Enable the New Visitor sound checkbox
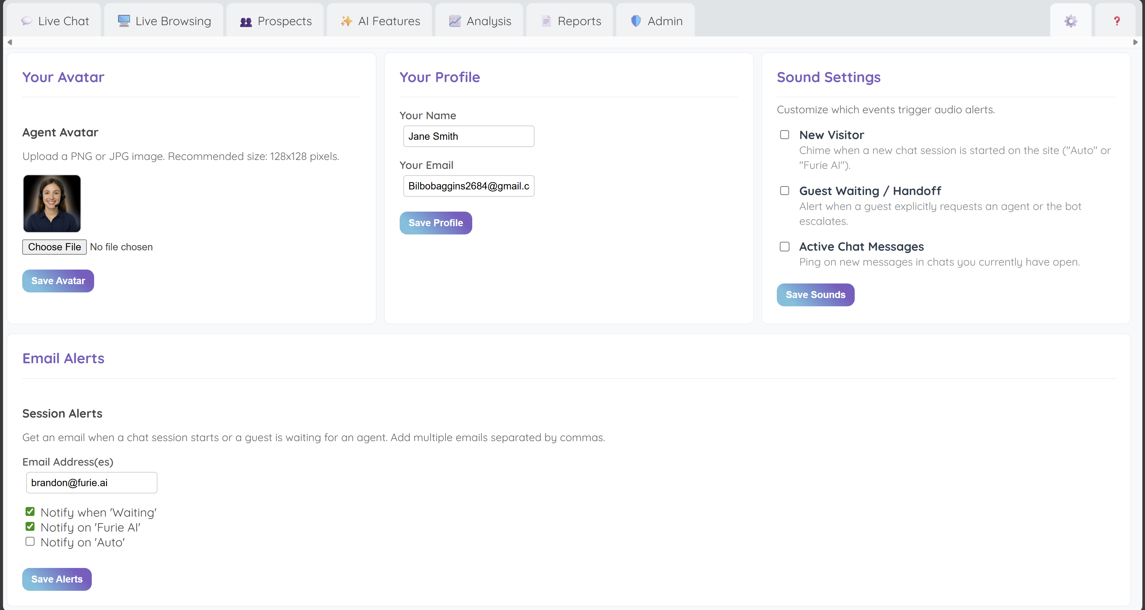Screen dimensions: 1145x610 click(784, 135)
